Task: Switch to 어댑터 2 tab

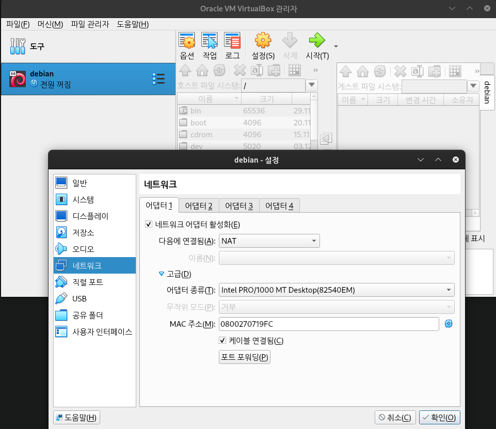Action: [199, 206]
